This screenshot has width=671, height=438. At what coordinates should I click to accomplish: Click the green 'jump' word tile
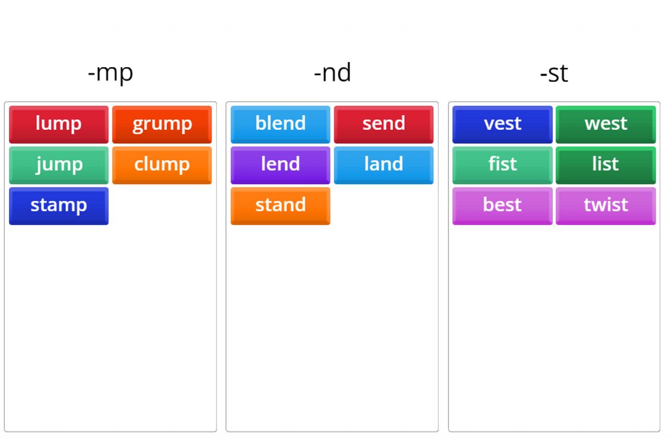pos(59,165)
